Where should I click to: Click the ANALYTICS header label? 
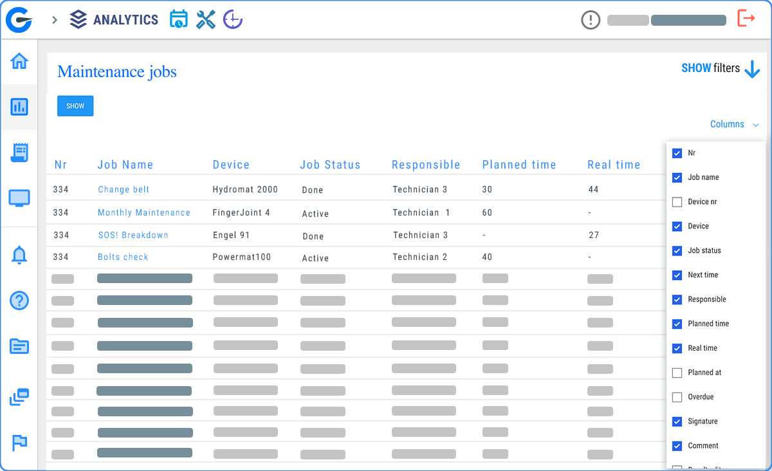coord(125,20)
